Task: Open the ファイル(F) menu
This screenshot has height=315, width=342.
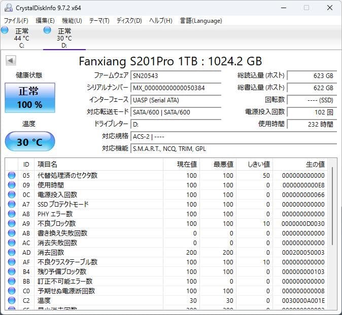Action: tap(16, 21)
